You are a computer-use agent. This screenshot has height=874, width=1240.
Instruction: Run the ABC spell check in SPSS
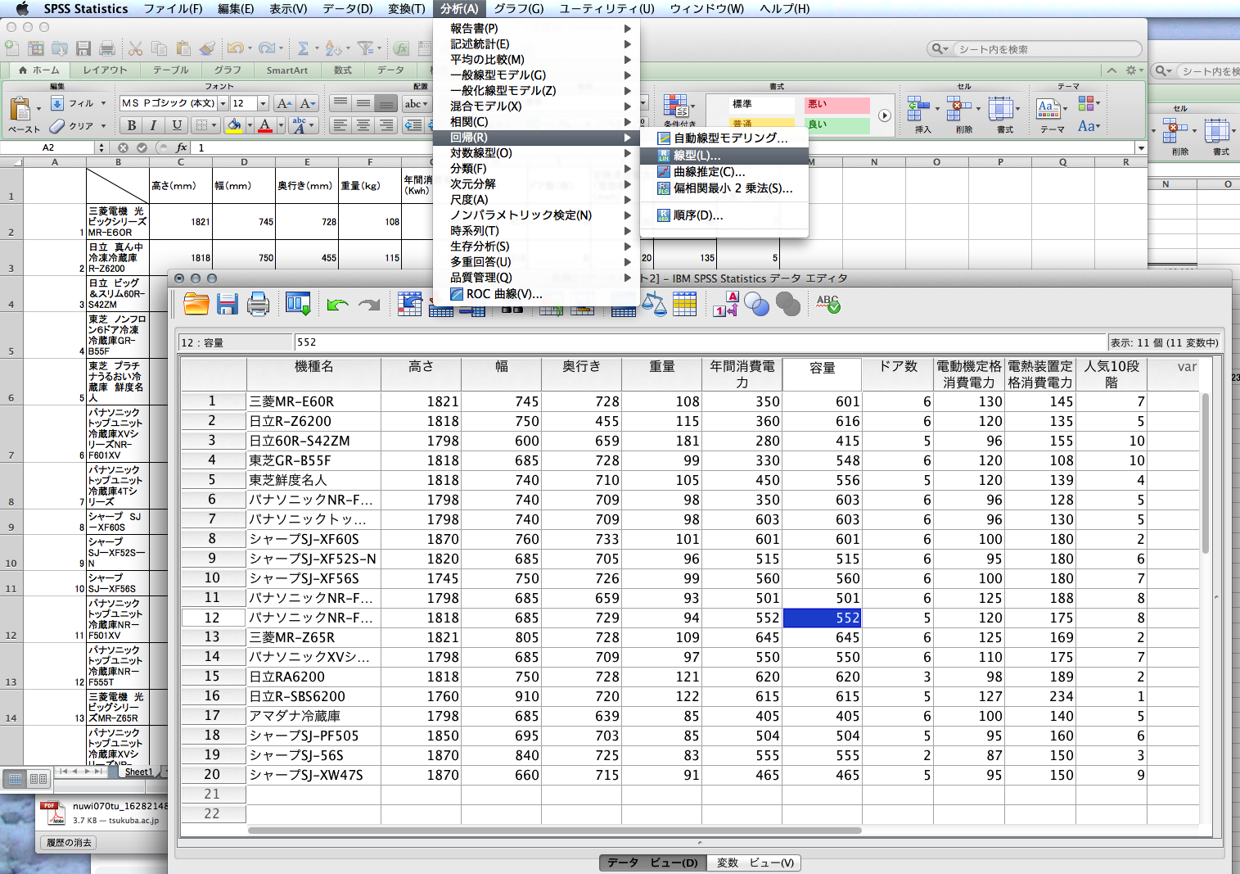[827, 304]
